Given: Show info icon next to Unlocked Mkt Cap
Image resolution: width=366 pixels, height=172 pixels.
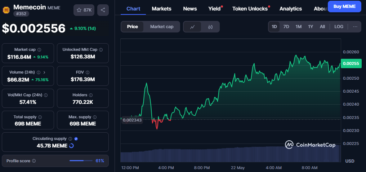Looking at the screenshot, I should [x=101, y=49].
